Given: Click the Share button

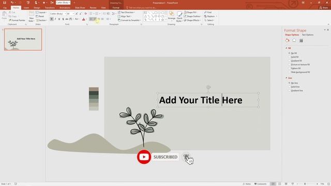Looking at the screenshot, I should point(323,8).
